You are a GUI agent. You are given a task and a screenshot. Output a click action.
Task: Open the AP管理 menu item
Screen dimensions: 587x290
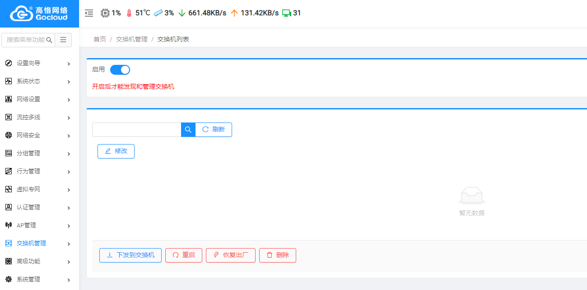(x=39, y=225)
